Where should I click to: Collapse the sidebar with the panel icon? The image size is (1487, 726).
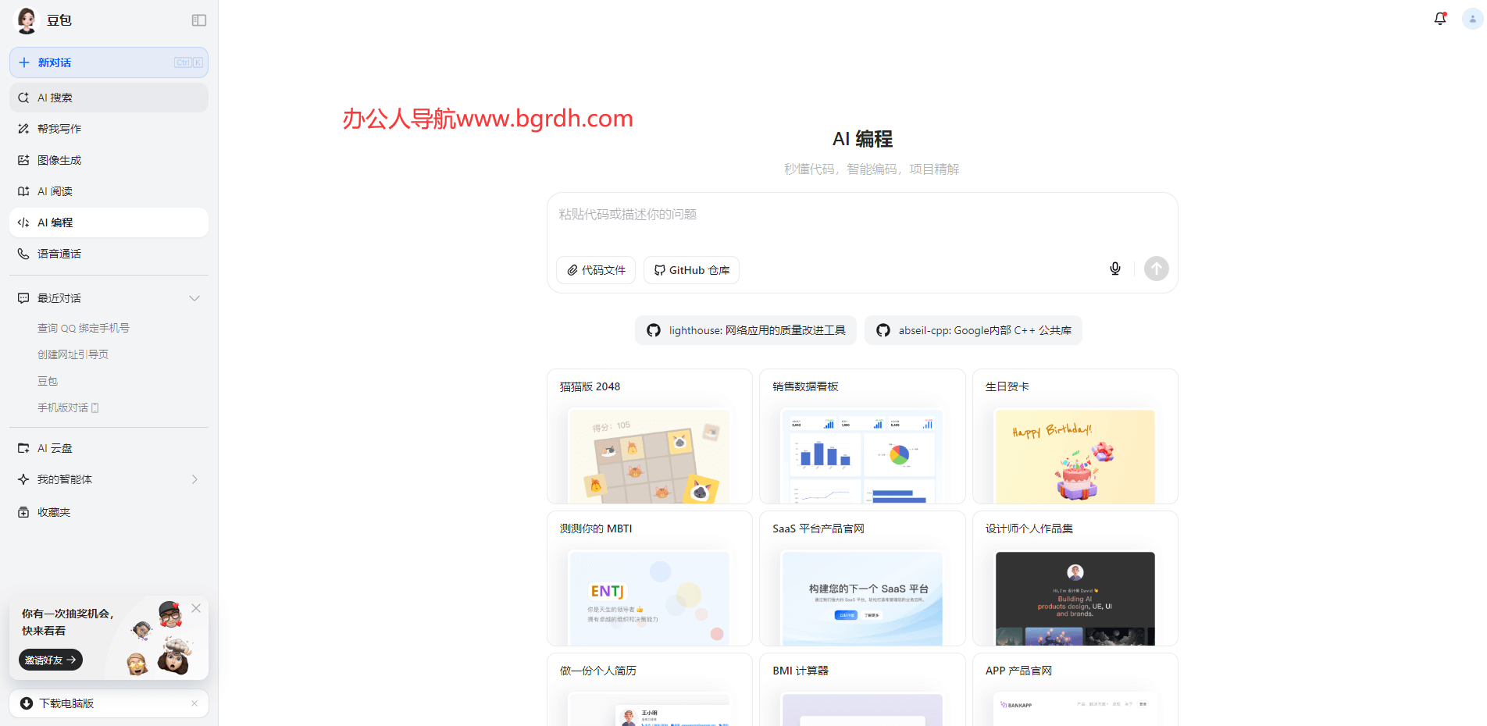198,20
